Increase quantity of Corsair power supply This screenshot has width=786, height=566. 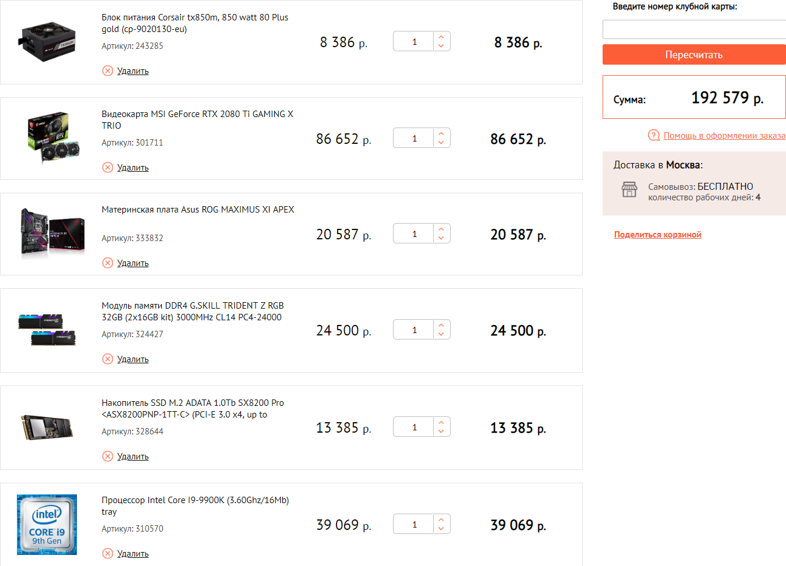coord(441,37)
